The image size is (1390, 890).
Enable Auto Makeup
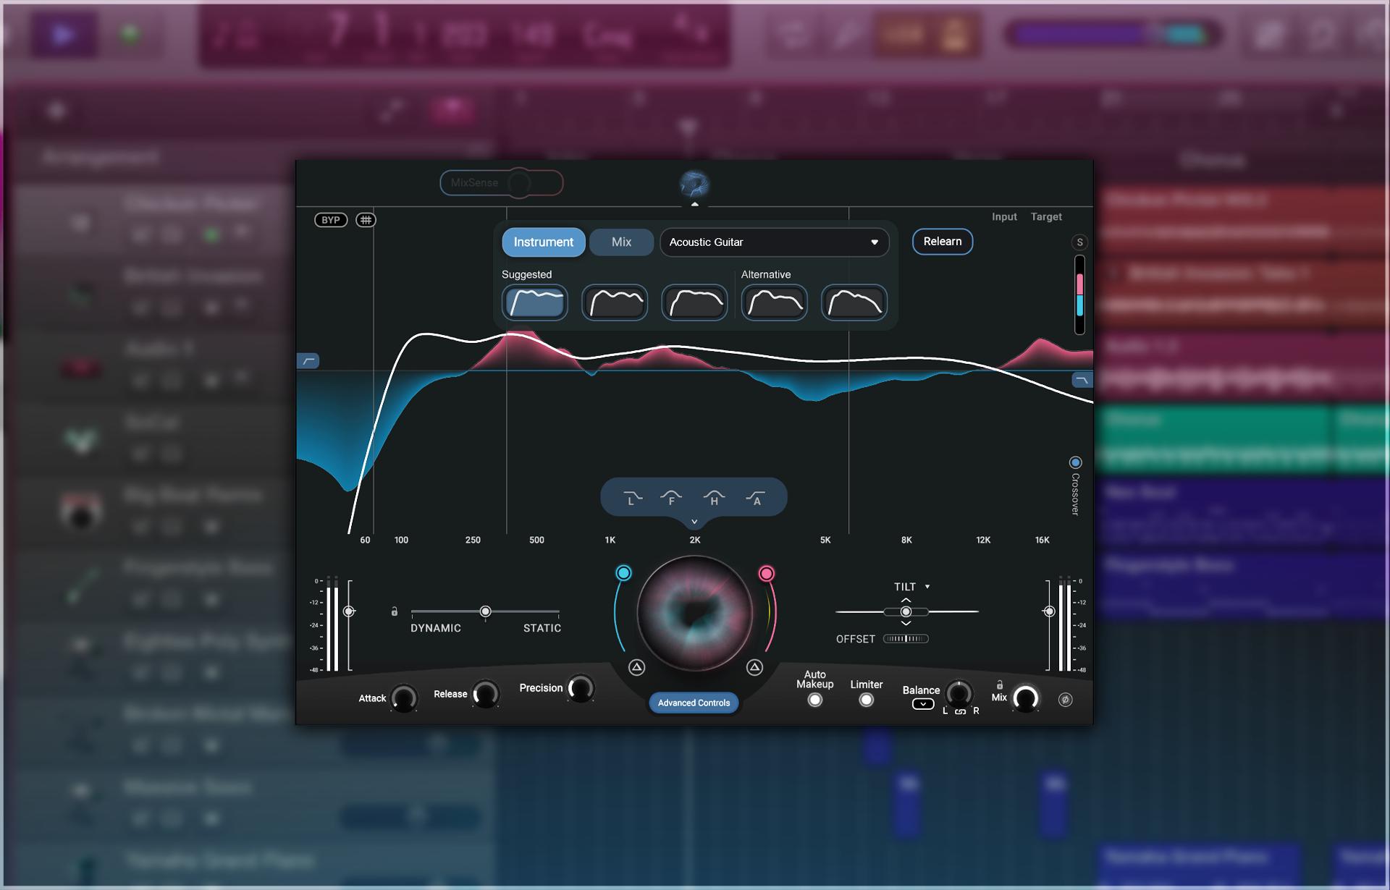coord(815,700)
